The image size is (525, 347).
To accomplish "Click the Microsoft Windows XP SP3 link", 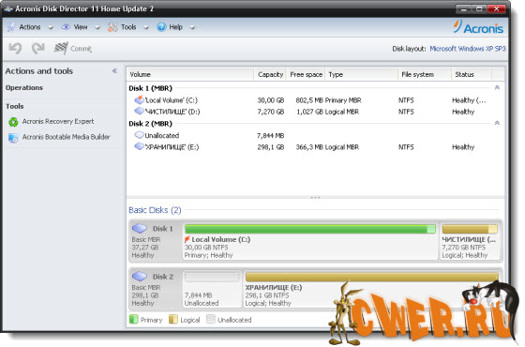I will pyautogui.click(x=468, y=49).
